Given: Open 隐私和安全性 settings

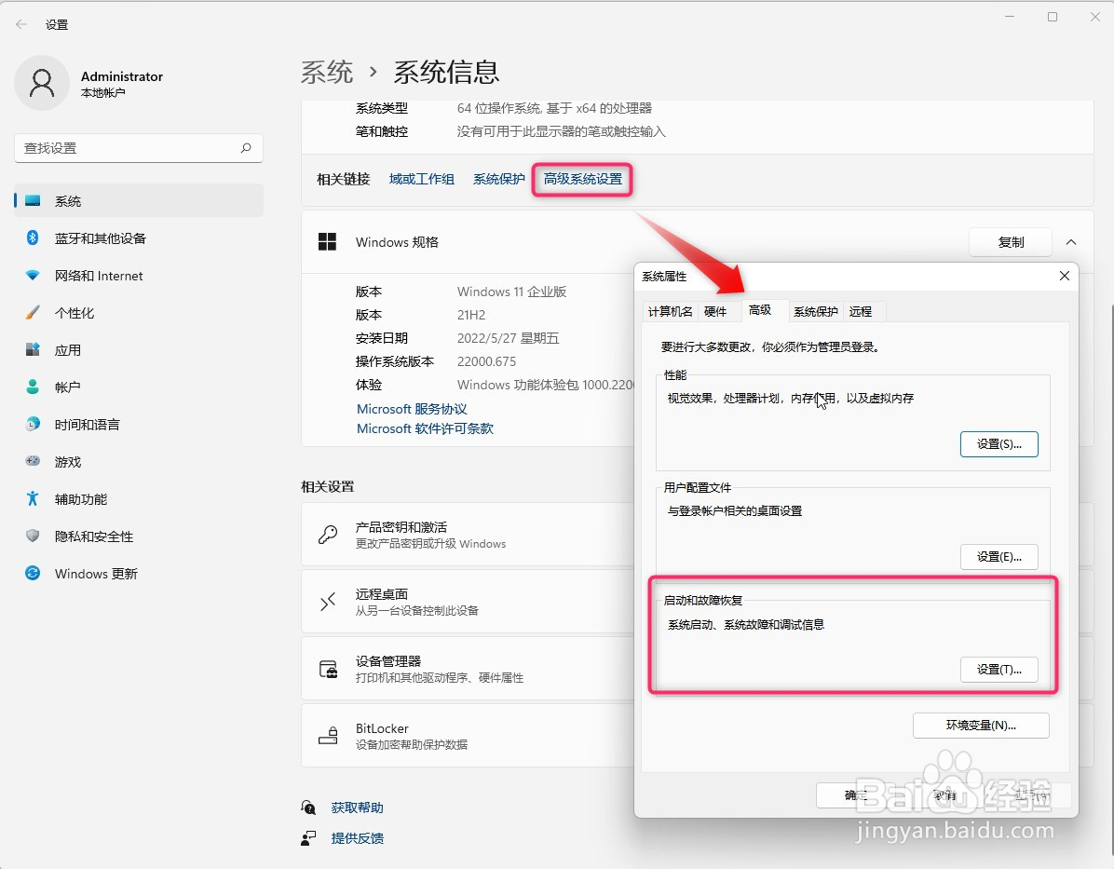Looking at the screenshot, I should click(139, 536).
